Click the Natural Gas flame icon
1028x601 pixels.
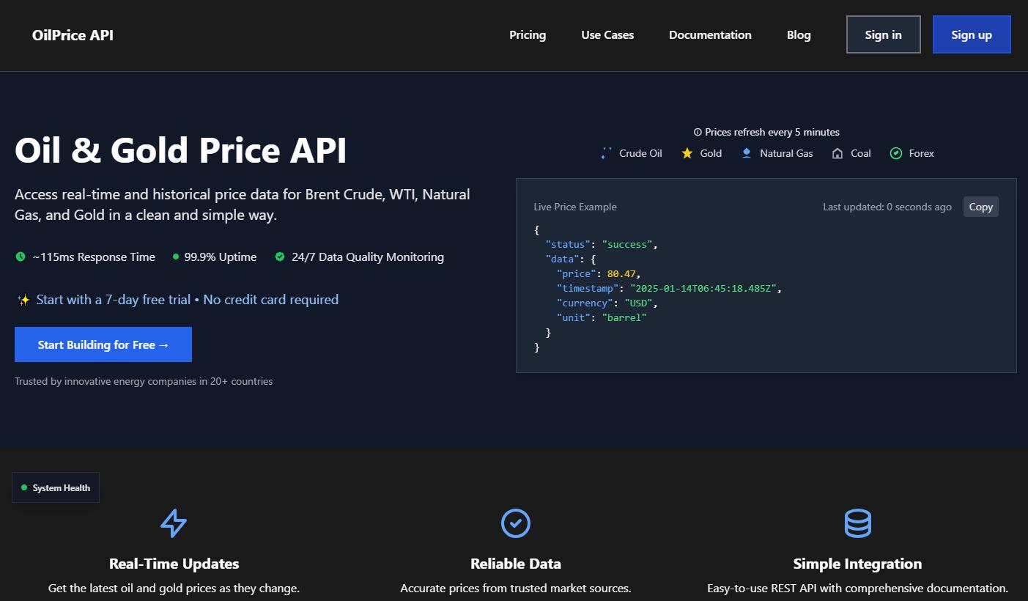[747, 153]
